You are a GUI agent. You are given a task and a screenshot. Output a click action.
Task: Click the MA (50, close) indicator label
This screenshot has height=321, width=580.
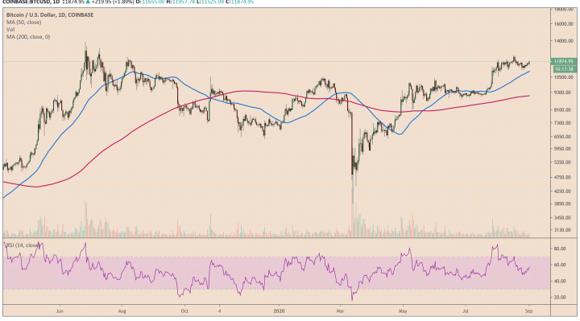(23, 23)
